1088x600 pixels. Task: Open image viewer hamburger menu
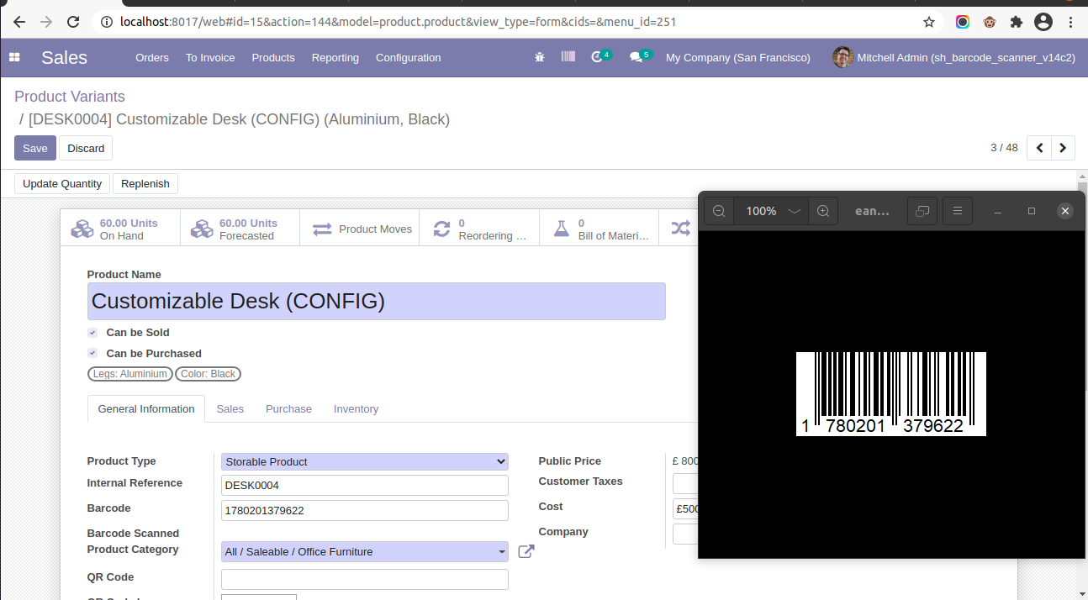(957, 211)
